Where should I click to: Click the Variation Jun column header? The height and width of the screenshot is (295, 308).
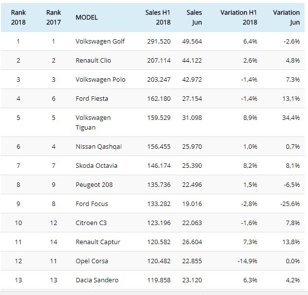pyautogui.click(x=286, y=17)
